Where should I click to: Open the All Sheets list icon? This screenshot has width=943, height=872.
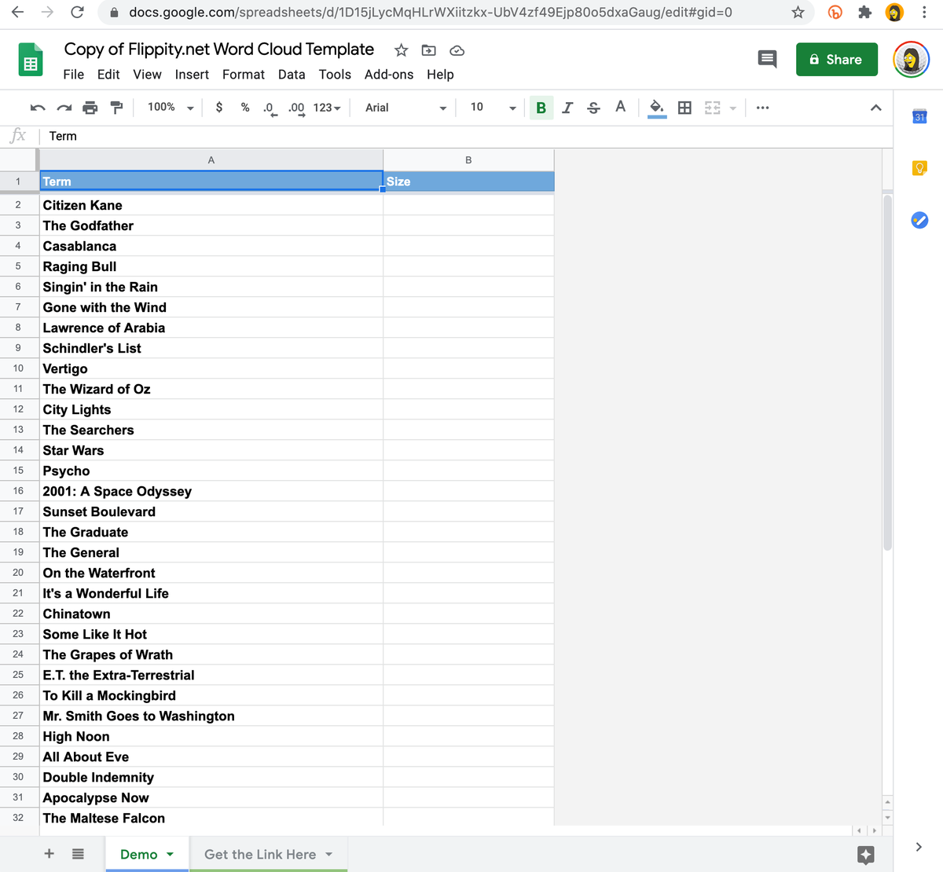(78, 854)
